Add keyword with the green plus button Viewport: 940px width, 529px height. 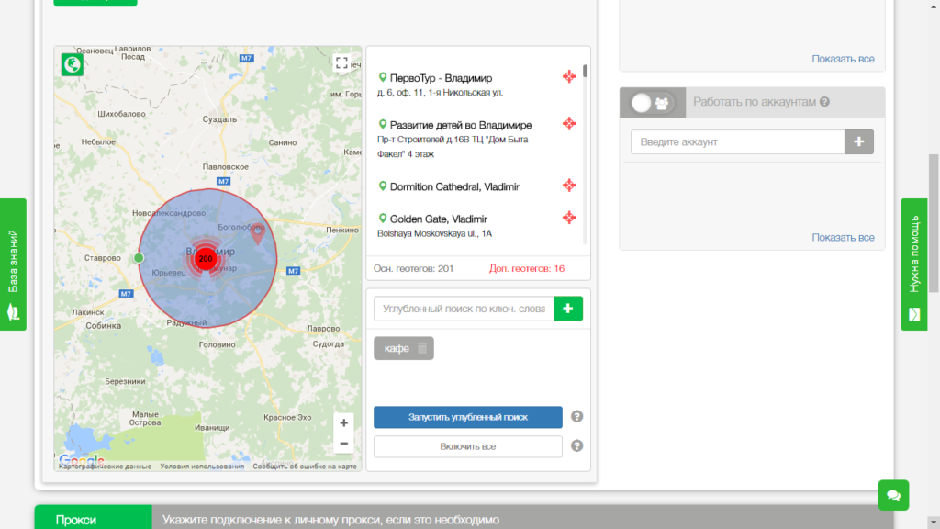568,309
